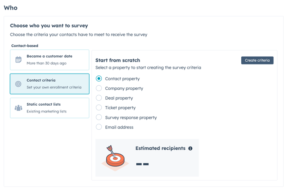Select the Contact property radio button
The width and height of the screenshot is (284, 196).
(99, 78)
